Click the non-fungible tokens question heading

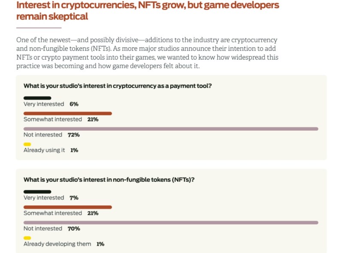pyautogui.click(x=109, y=180)
